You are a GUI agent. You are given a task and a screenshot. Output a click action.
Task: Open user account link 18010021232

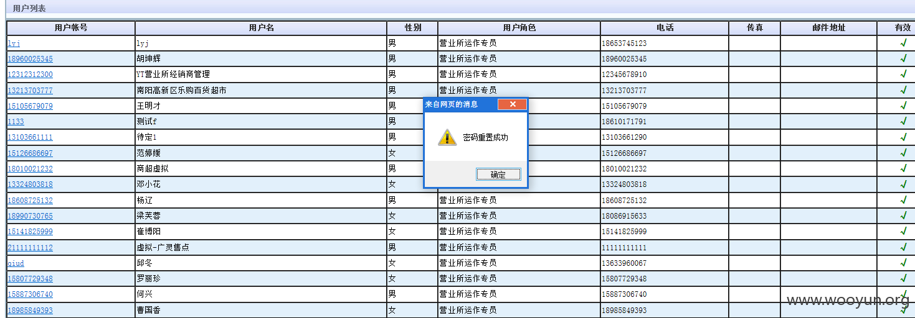click(30, 169)
